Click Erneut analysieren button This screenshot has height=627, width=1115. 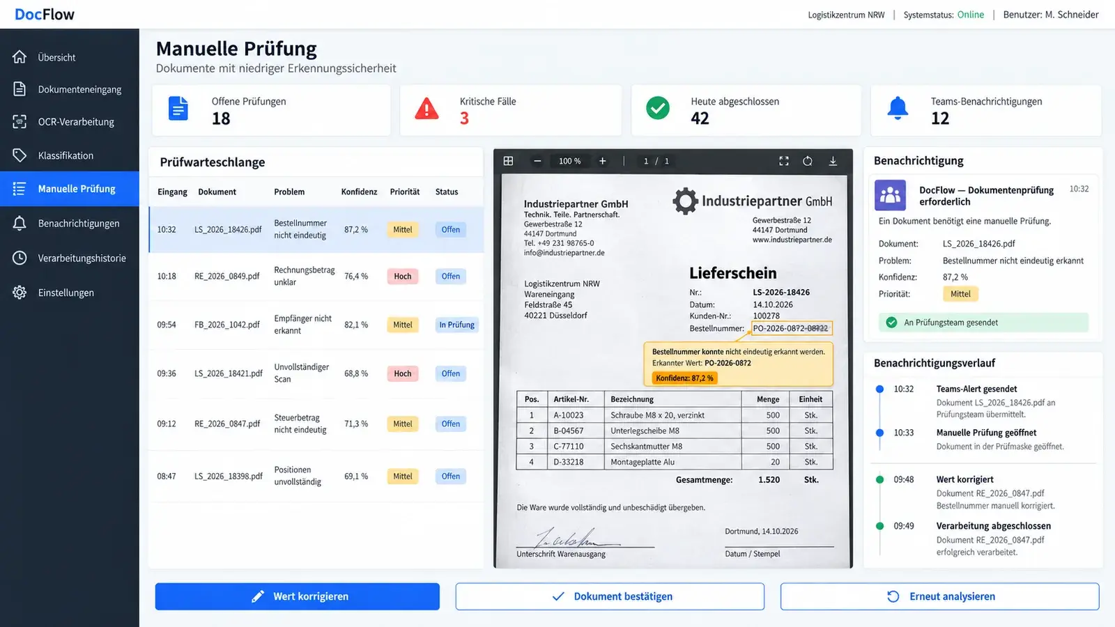pos(939,596)
